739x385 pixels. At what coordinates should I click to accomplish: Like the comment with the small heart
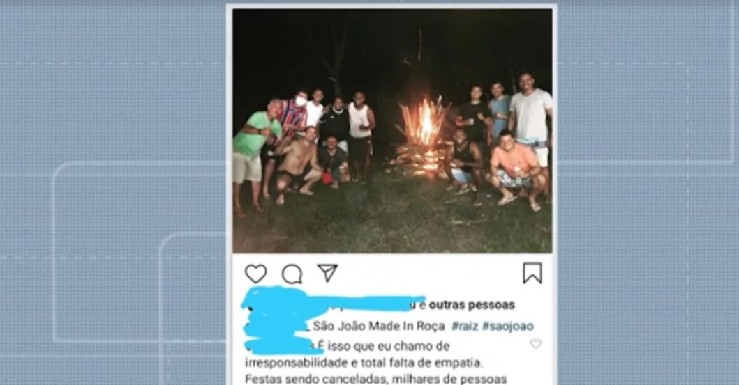(536, 344)
